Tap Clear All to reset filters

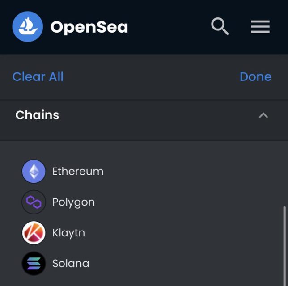coord(38,76)
